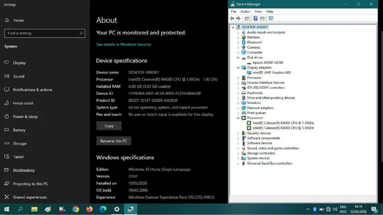The width and height of the screenshot is (383, 215).
Task: Open Chrome from the taskbar
Action: click(x=76, y=209)
